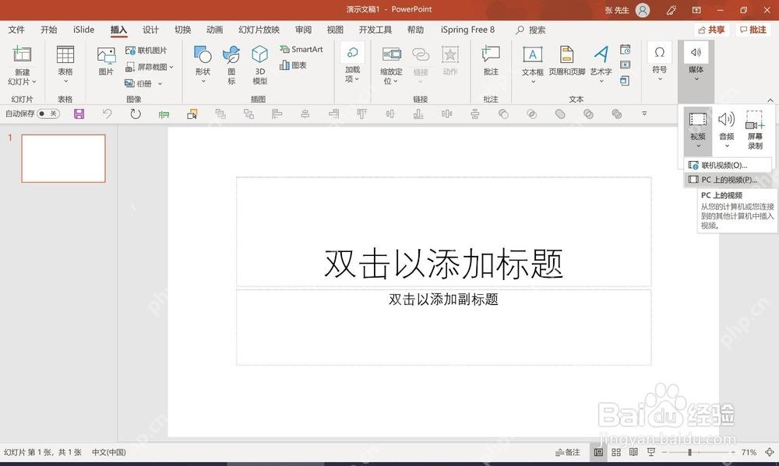Open the 视频 video dropdown button

click(697, 131)
